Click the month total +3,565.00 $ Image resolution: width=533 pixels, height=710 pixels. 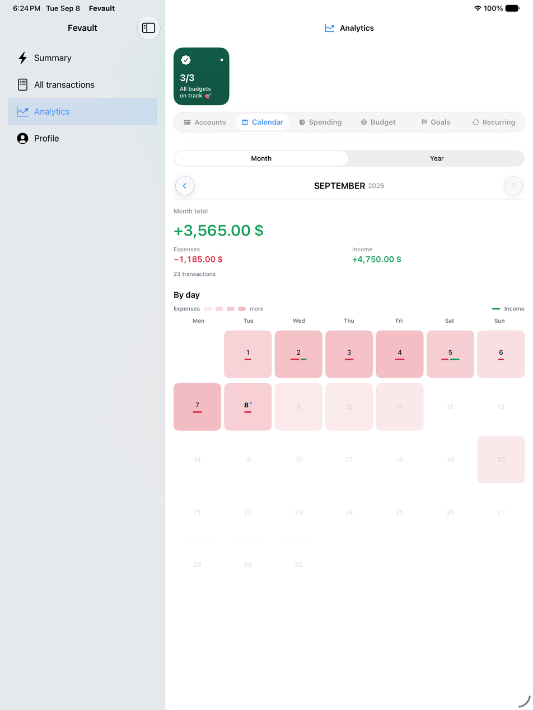point(218,231)
